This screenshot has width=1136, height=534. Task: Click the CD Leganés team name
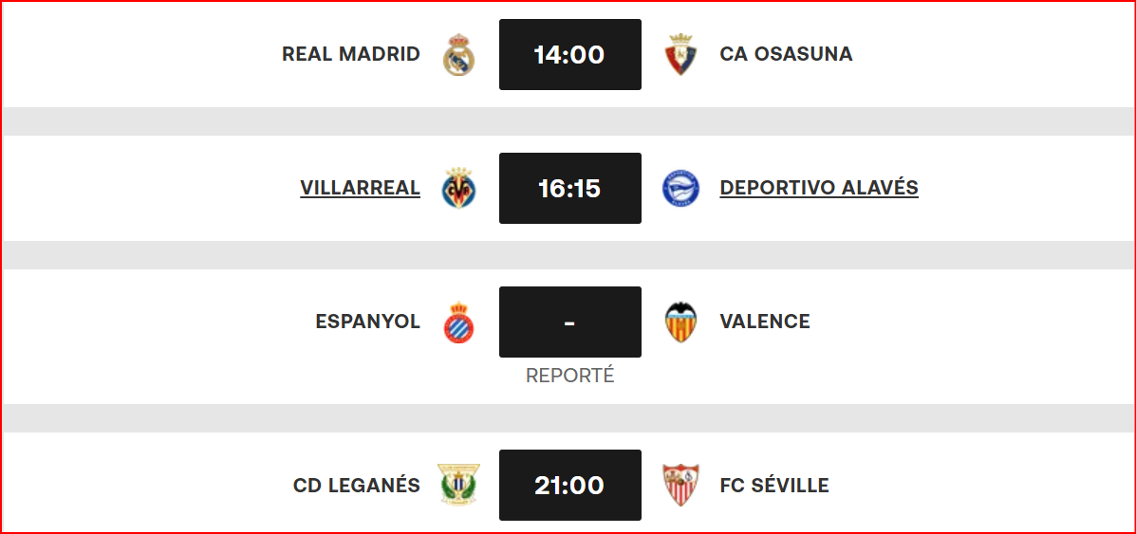click(357, 485)
